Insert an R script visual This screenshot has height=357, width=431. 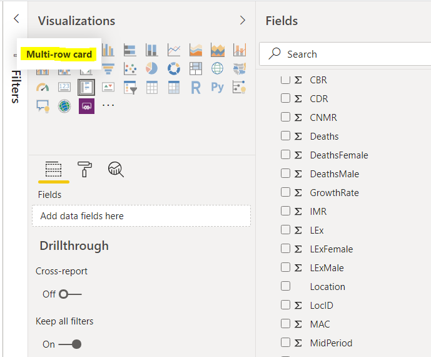[196, 87]
